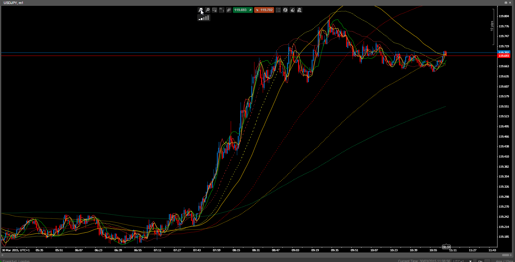Click the red 119.702 buy button
This screenshot has width=515, height=262.
(x=264, y=10)
